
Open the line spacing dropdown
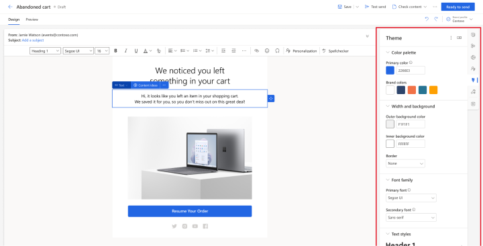click(x=209, y=51)
